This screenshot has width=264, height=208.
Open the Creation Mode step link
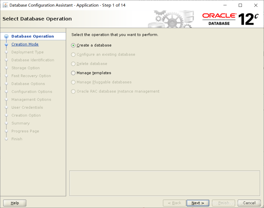tap(25, 44)
